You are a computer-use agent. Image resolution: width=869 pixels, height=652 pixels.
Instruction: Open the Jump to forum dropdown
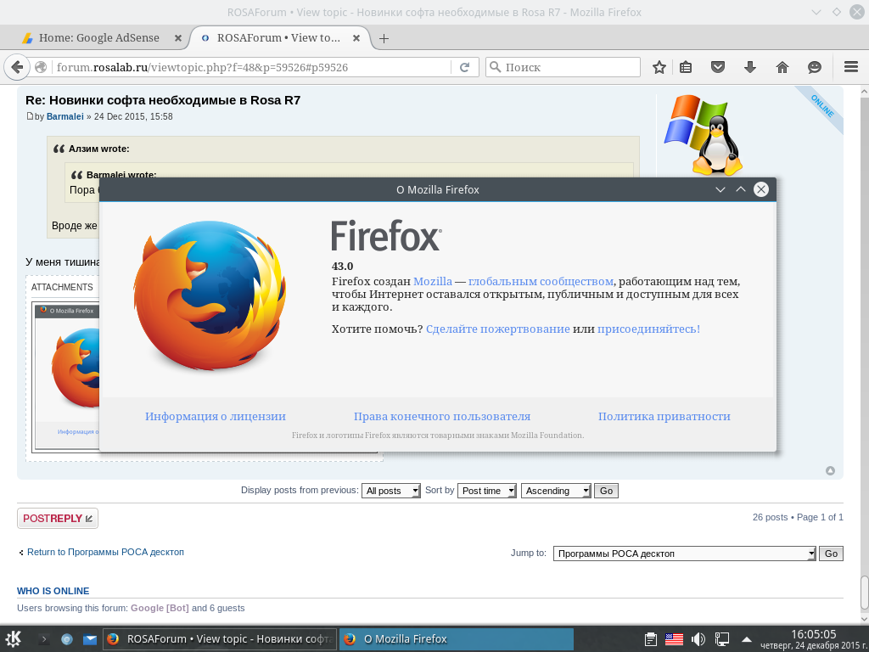click(x=685, y=554)
